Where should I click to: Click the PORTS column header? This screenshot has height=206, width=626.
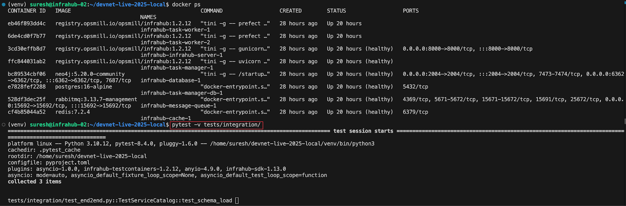coord(411,11)
